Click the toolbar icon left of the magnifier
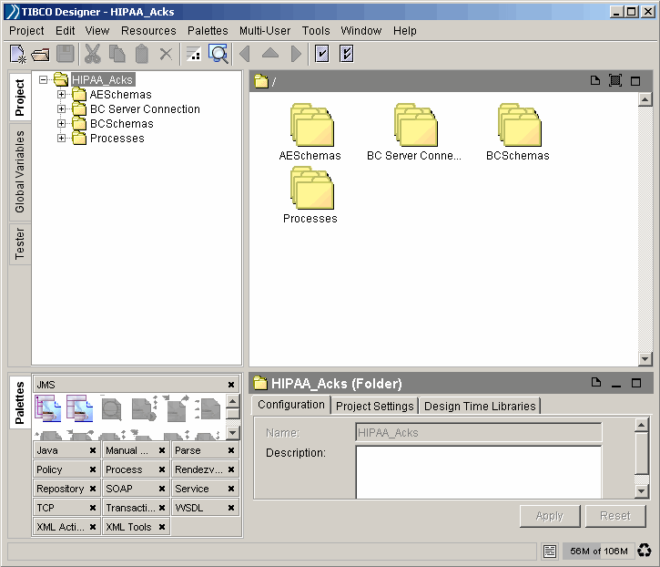 point(194,54)
